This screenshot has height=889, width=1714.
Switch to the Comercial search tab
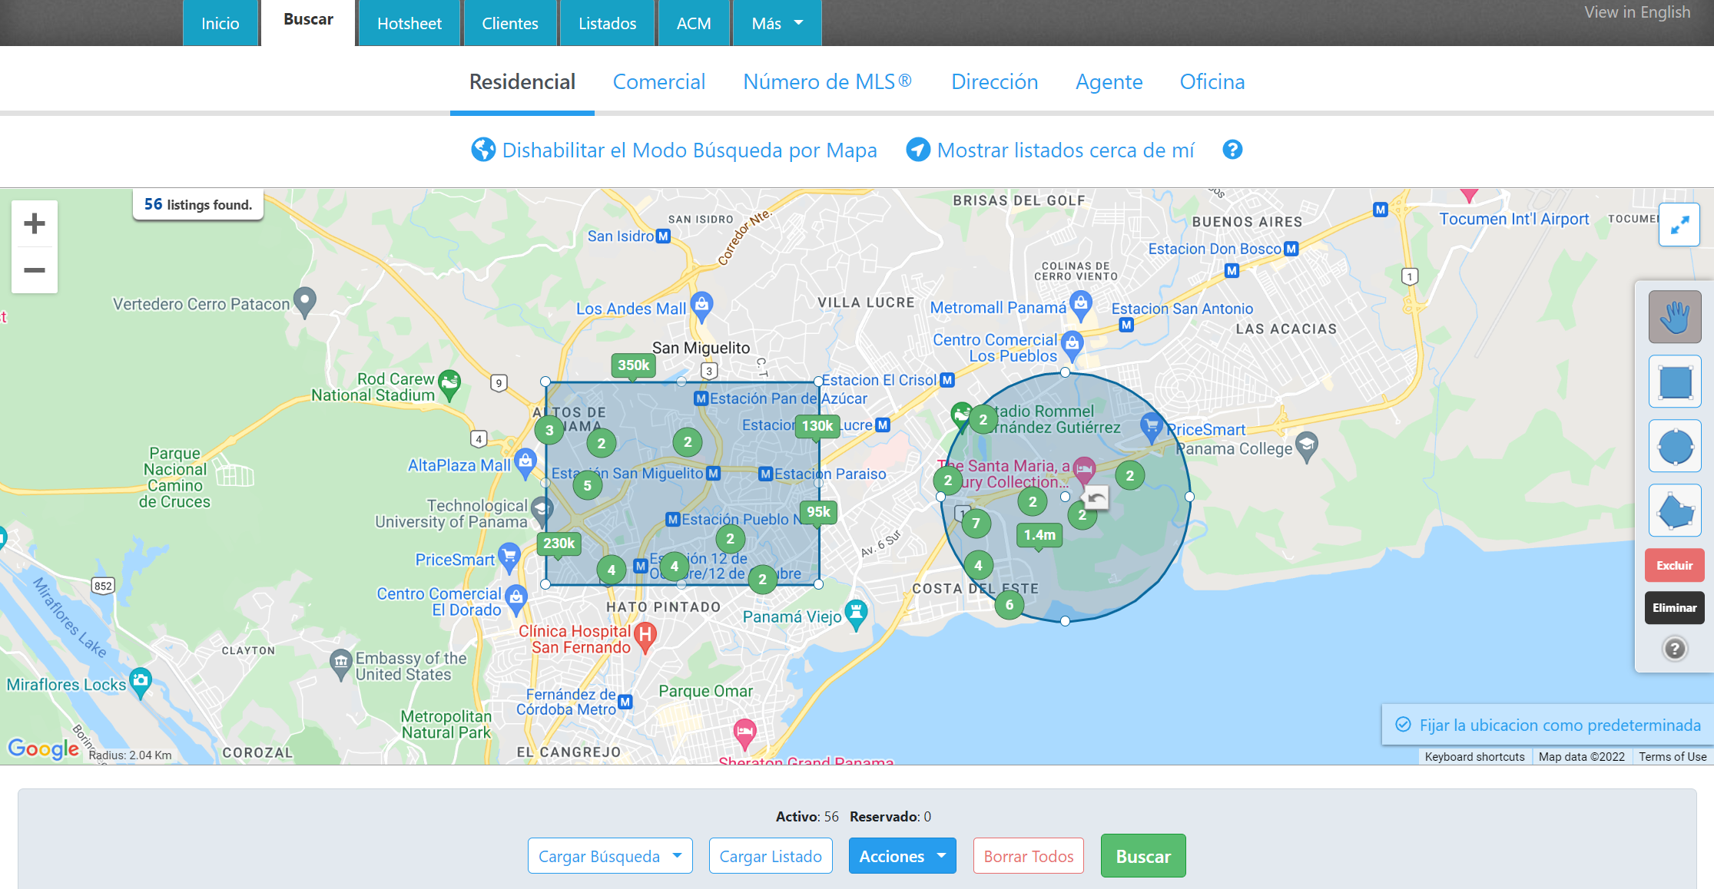pos(658,81)
